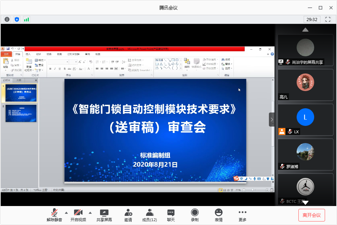Select 高凡's participant video tile
The image size is (337, 225).
305,85
